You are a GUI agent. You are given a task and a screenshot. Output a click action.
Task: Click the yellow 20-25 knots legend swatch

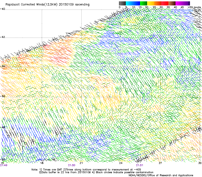pyautogui.click(x=151, y=3)
